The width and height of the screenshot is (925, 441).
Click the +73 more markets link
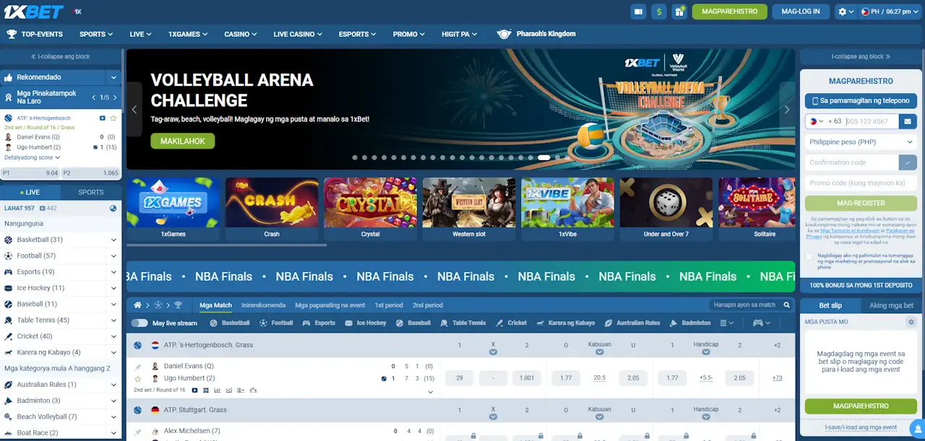pos(777,377)
